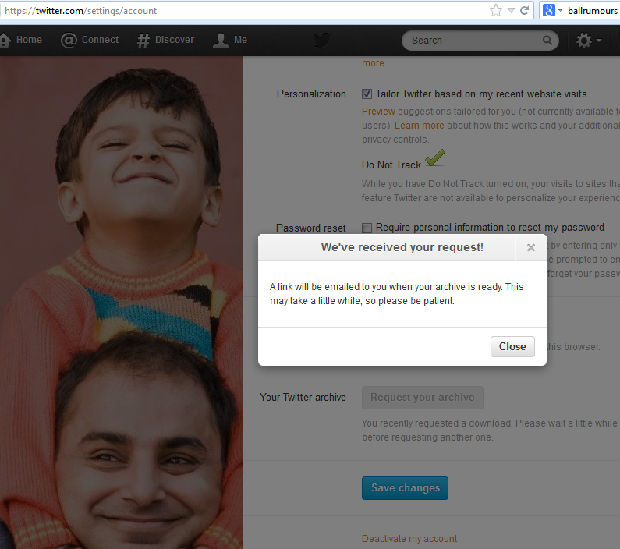Click the Home house icon

(x=5, y=40)
